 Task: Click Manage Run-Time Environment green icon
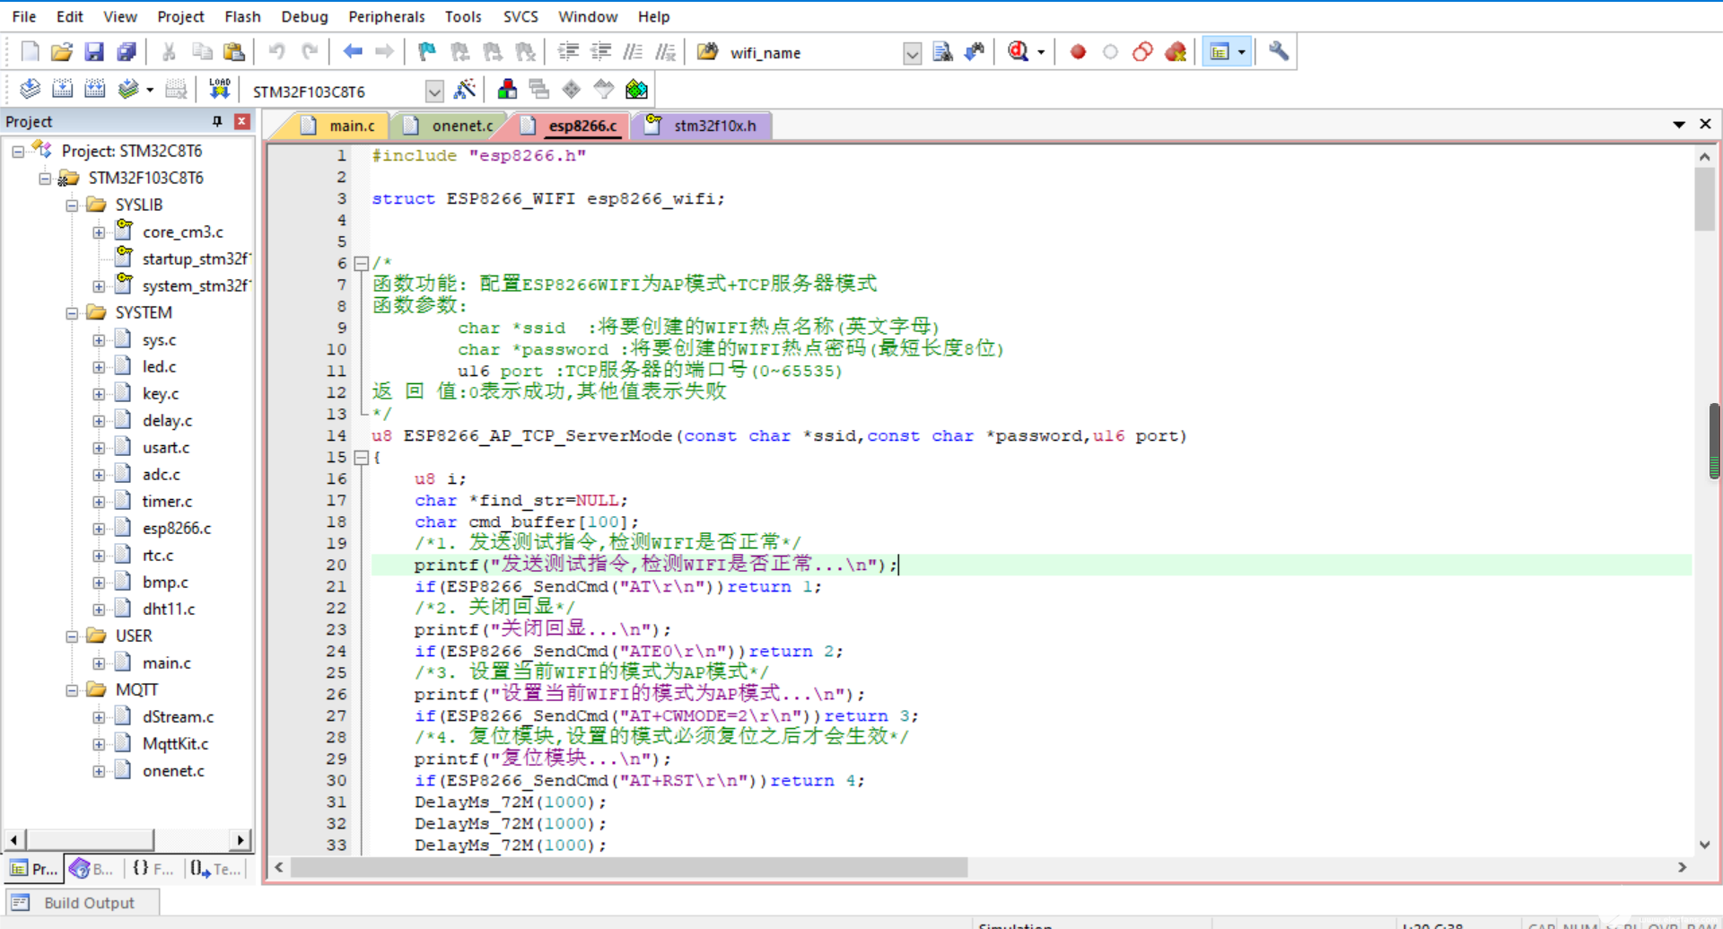pos(636,89)
